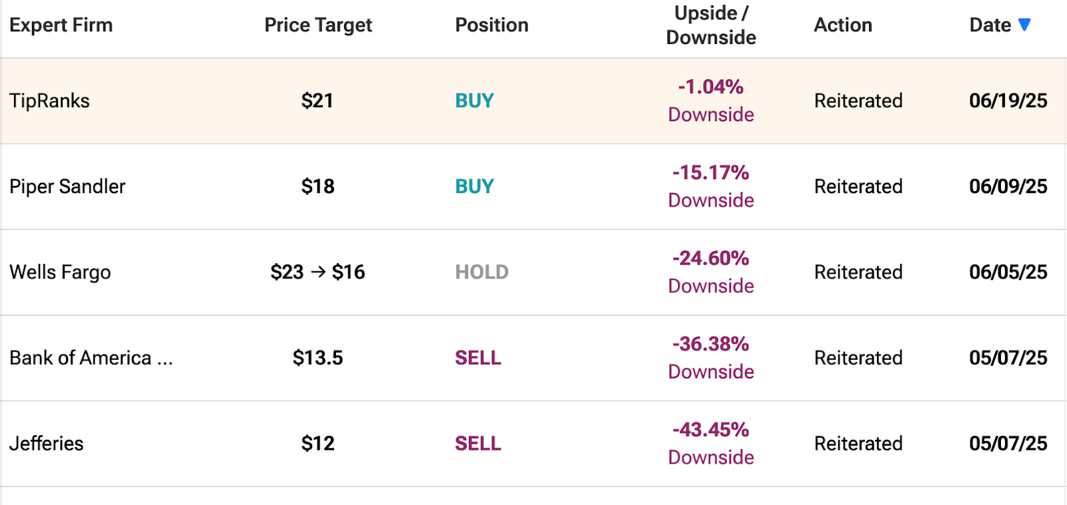
Task: Click the Date sort arrow icon
Action: [x=1024, y=25]
